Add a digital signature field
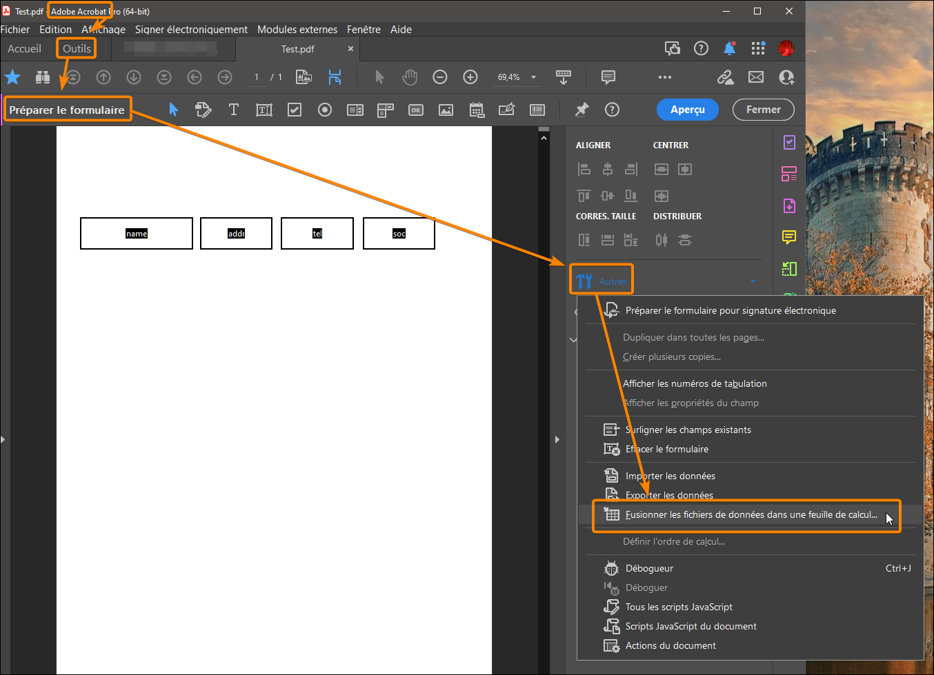934x675 pixels. click(x=506, y=109)
